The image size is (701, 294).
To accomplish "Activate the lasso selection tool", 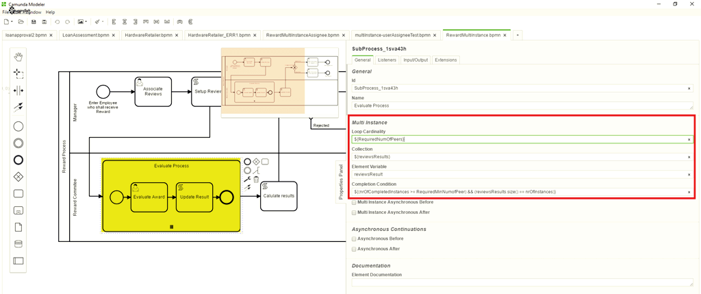I will [x=18, y=73].
